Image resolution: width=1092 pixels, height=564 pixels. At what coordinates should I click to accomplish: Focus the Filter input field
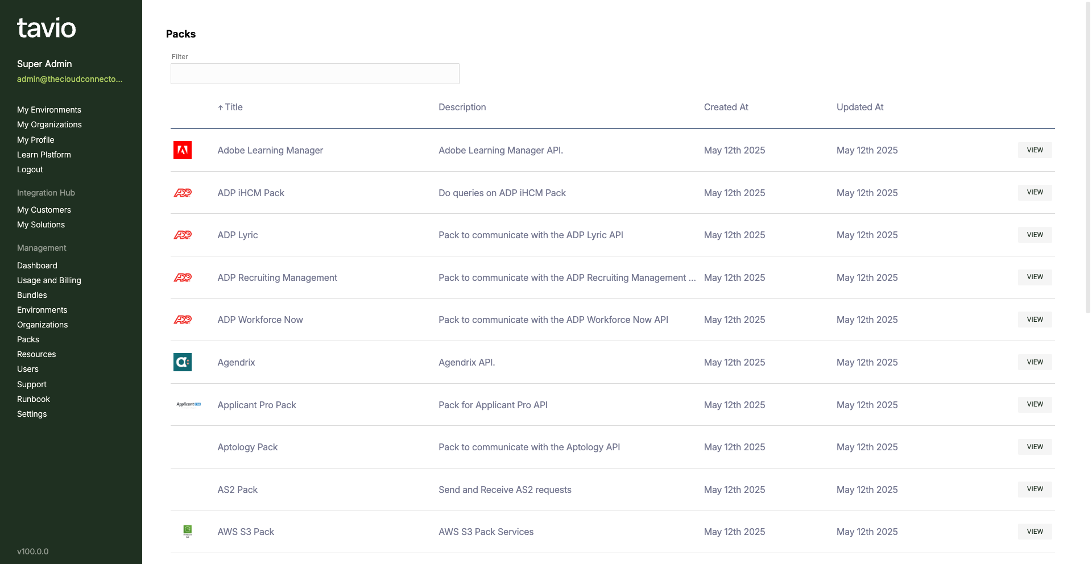click(x=315, y=73)
